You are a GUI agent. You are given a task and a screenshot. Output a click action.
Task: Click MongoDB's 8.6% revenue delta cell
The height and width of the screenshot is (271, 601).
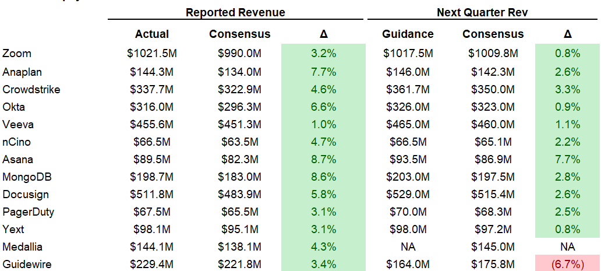click(323, 177)
